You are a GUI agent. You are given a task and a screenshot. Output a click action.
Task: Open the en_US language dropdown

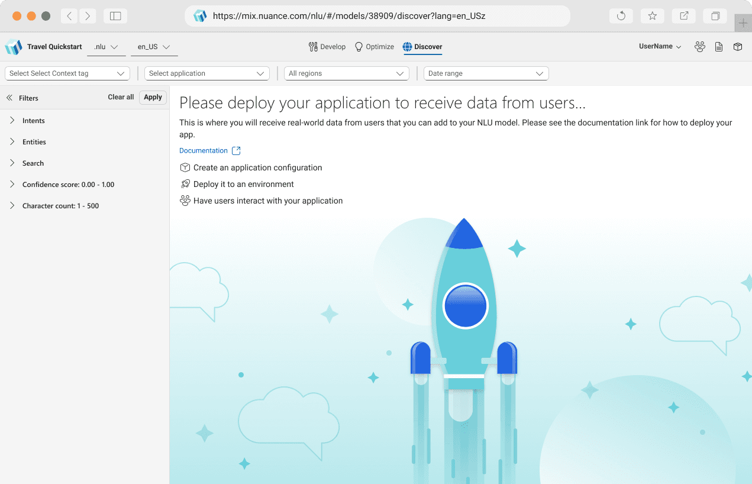[154, 47]
